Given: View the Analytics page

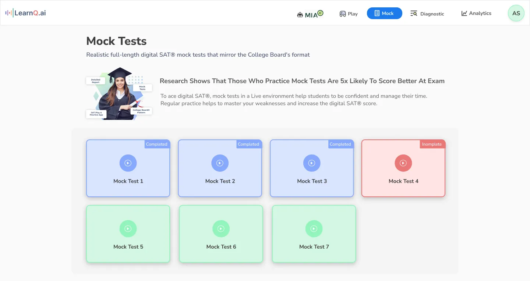Looking at the screenshot, I should [x=476, y=13].
